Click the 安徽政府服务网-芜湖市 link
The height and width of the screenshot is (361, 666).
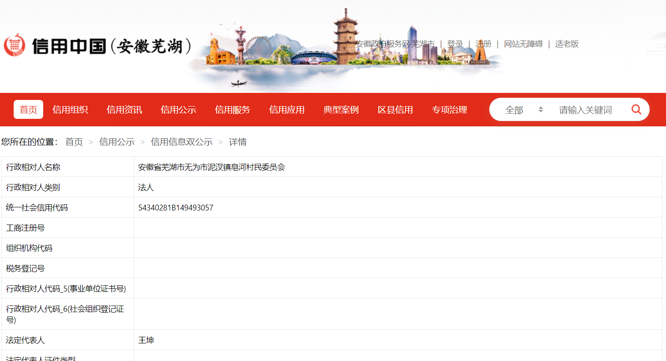click(395, 44)
